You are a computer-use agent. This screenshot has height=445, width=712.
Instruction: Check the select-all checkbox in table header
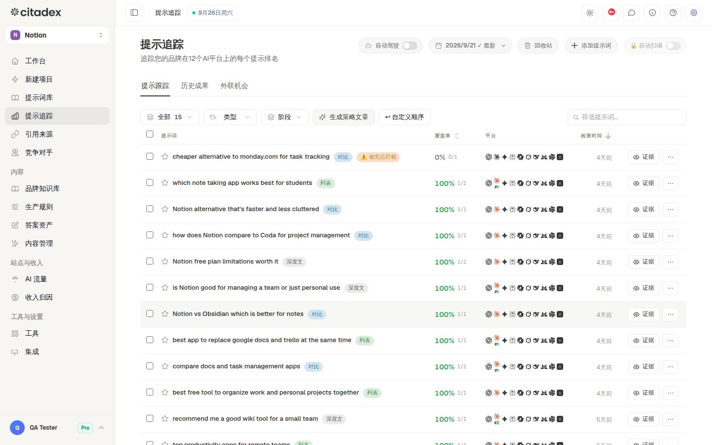pos(150,134)
